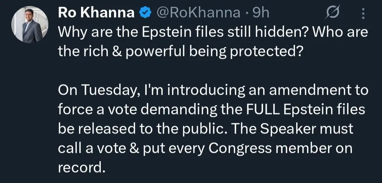Click the text "the rich & powerful being protected?"
382x183 pixels.
point(180,51)
